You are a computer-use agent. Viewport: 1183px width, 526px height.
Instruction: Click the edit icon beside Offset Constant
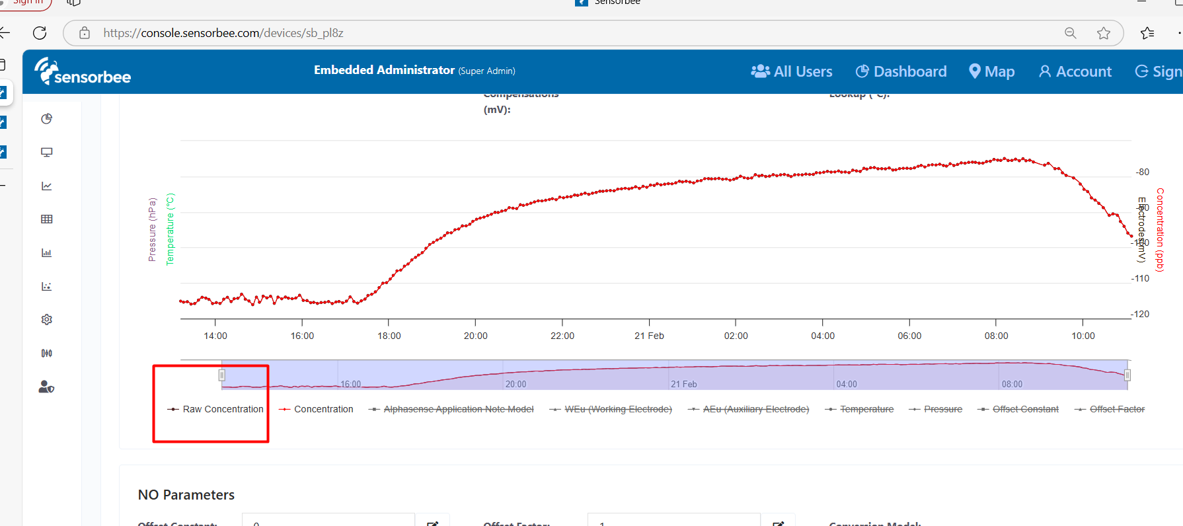[433, 523]
